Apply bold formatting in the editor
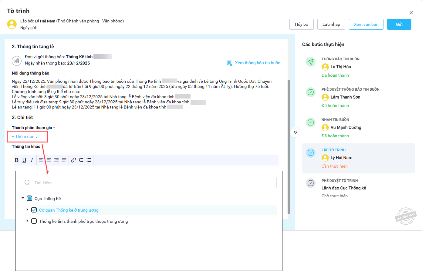 click(x=17, y=160)
